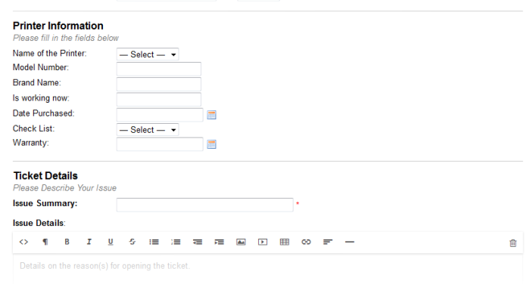Insert numbered list in editor
The width and height of the screenshot is (530, 284).
[176, 242]
